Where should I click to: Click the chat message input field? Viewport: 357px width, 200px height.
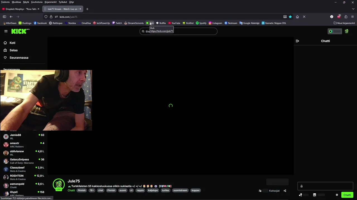click(x=325, y=186)
